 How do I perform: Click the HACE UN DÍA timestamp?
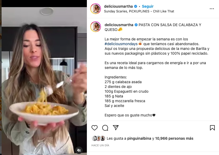(x=100, y=145)
